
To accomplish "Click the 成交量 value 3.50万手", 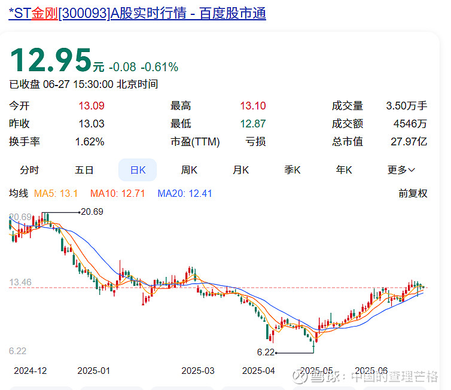I will (406, 106).
